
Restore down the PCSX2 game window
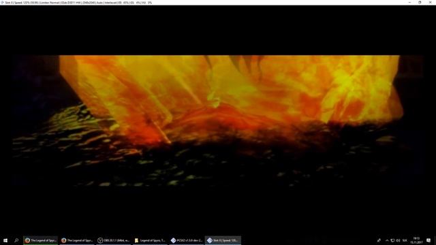coord(420,2)
